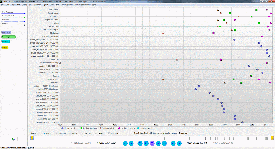This screenshot has width=275, height=149.
Task: Click the Funding Round node type button
Action: tap(8, 37)
